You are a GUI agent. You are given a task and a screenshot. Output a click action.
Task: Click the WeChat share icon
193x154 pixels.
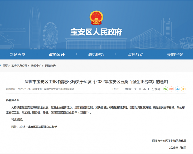click(x=166, y=89)
